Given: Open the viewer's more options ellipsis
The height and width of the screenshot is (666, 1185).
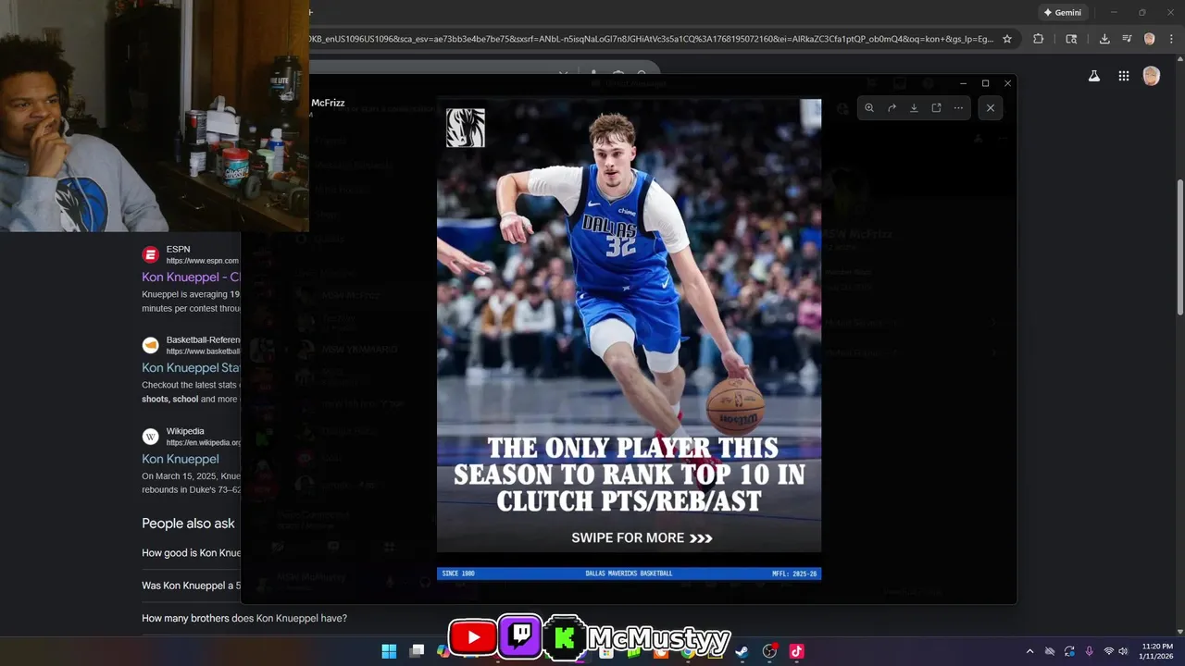Looking at the screenshot, I should (958, 108).
